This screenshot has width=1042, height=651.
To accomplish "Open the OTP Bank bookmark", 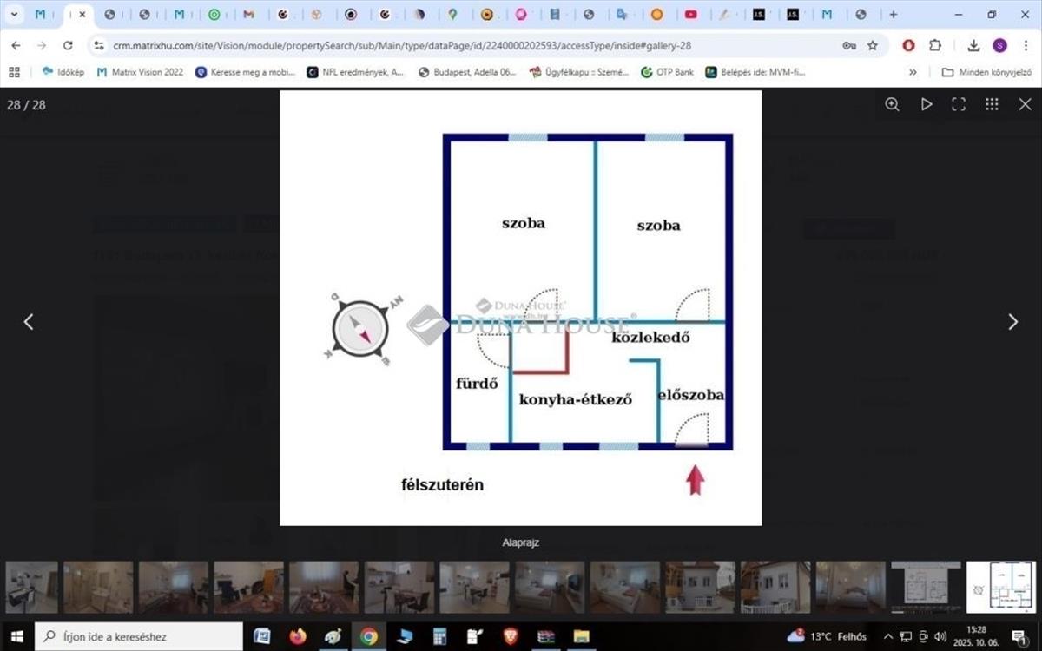I will (667, 72).
